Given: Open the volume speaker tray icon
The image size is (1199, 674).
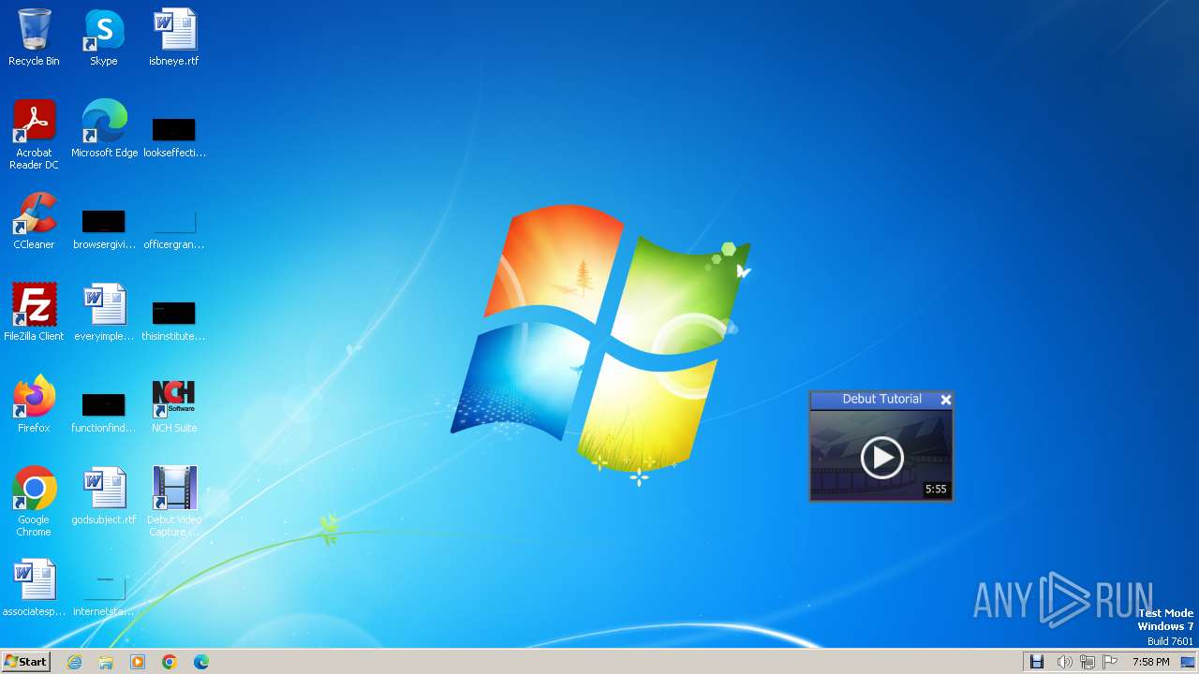Looking at the screenshot, I should (x=1064, y=662).
